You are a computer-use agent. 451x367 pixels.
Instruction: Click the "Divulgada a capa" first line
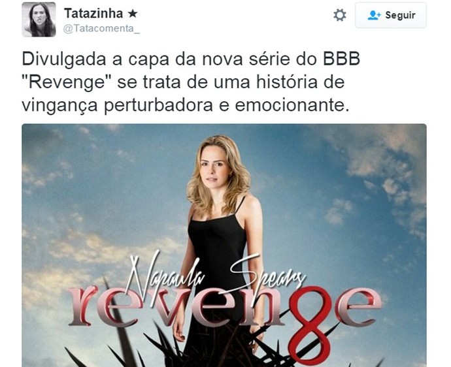point(191,59)
